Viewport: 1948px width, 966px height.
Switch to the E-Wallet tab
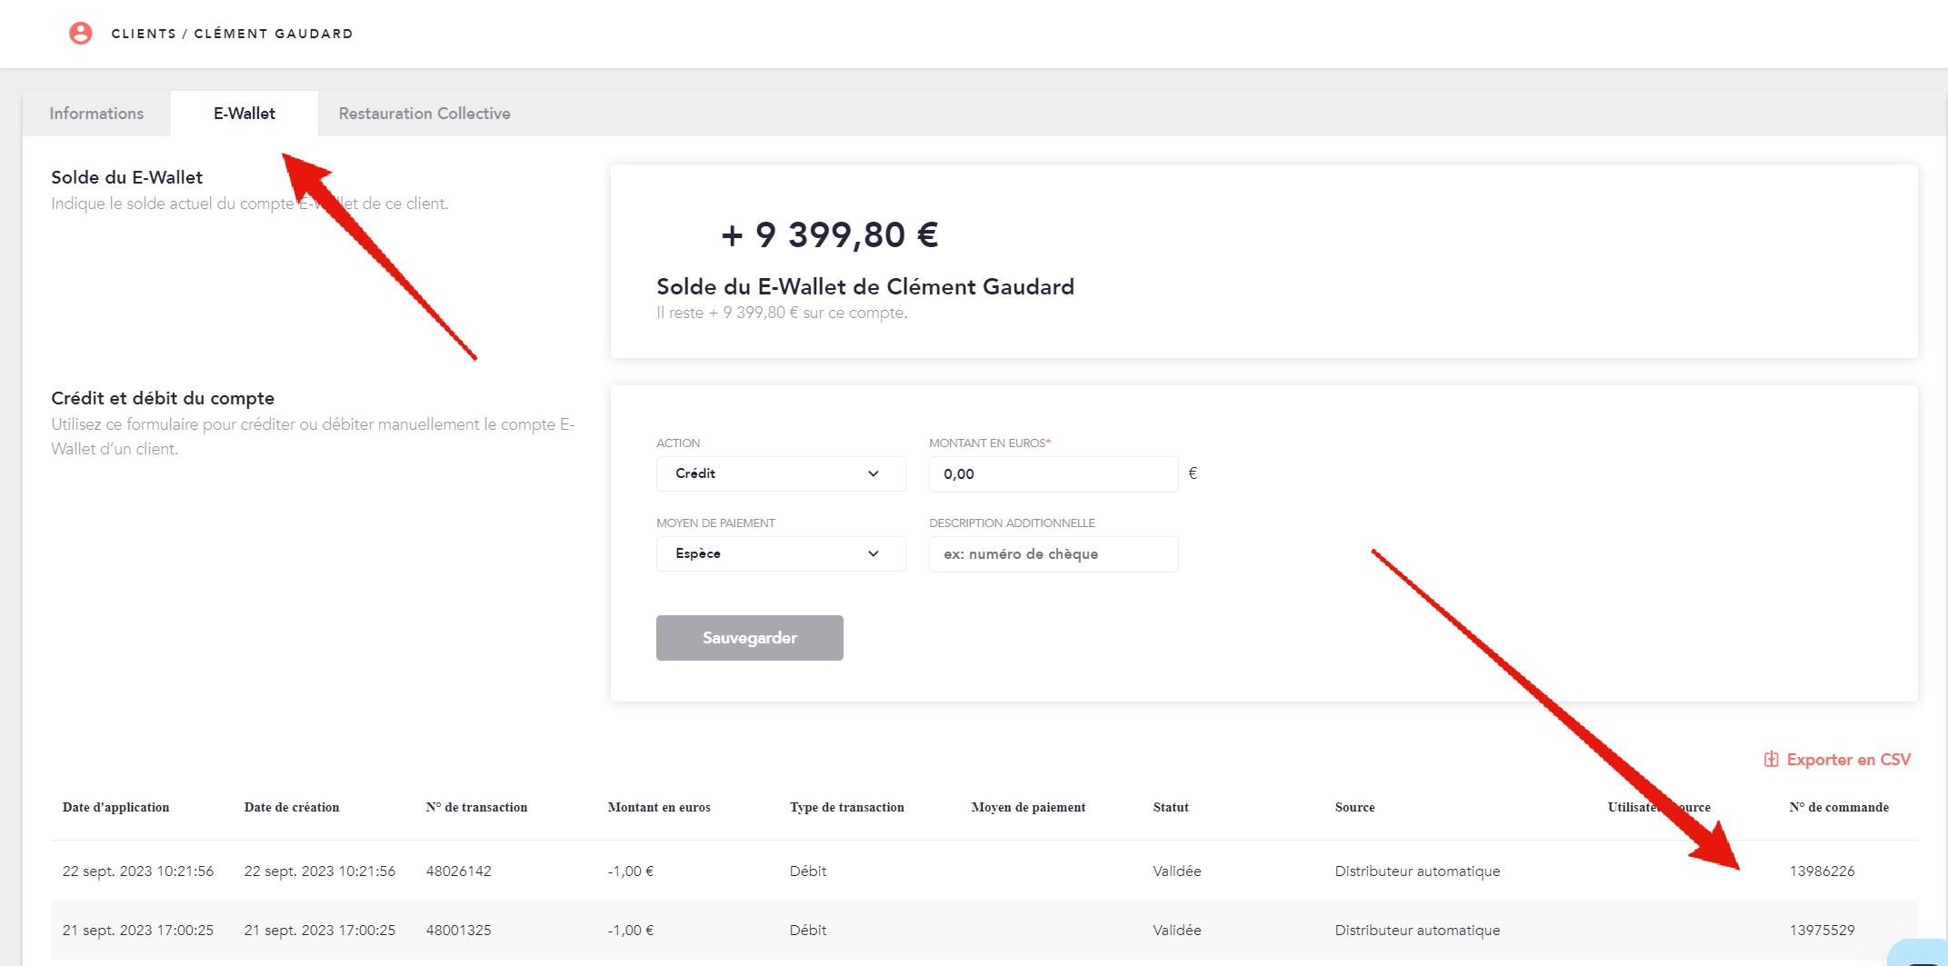[x=244, y=114]
